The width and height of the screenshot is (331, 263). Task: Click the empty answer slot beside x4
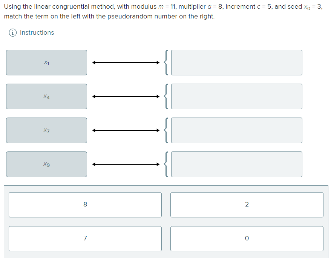(x=237, y=96)
